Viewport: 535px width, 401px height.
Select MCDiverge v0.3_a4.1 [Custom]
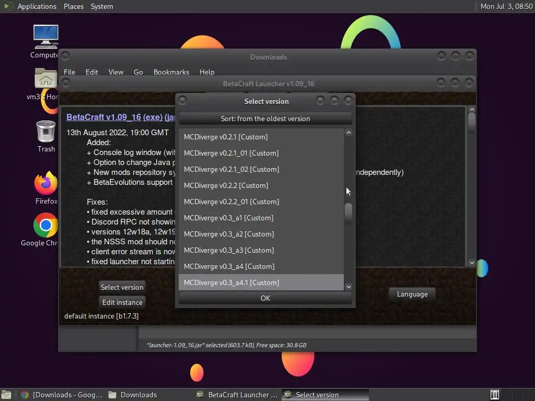coord(261,282)
